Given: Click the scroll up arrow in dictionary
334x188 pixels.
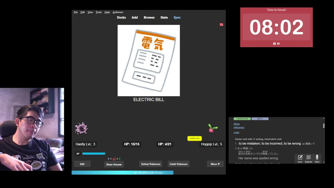Looking at the screenshot, I should click(x=324, y=118).
